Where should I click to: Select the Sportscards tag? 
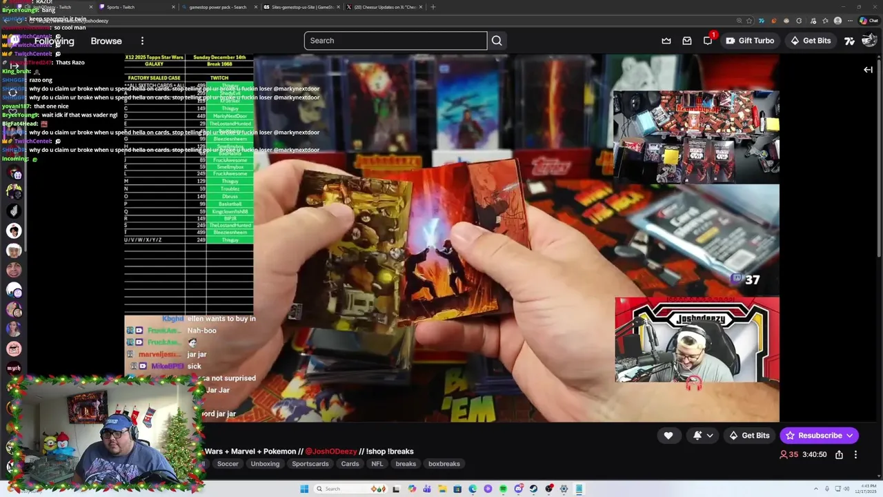pos(310,464)
